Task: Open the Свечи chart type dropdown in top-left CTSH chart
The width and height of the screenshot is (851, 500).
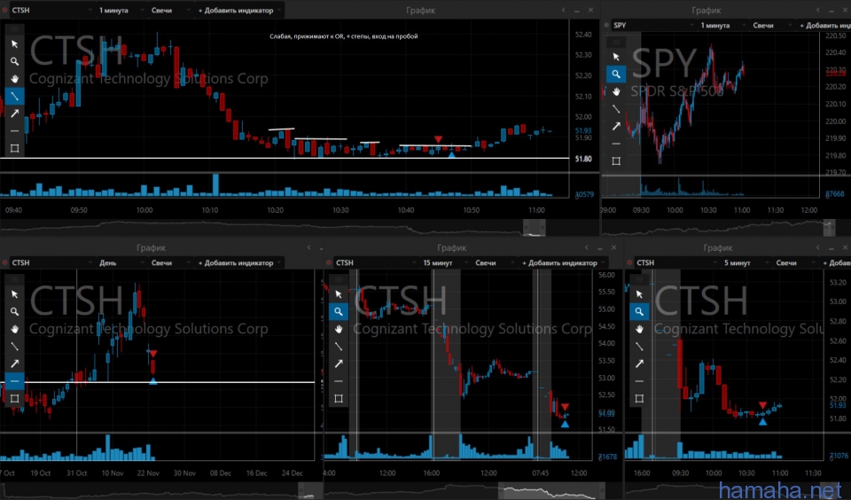Action: (169, 11)
